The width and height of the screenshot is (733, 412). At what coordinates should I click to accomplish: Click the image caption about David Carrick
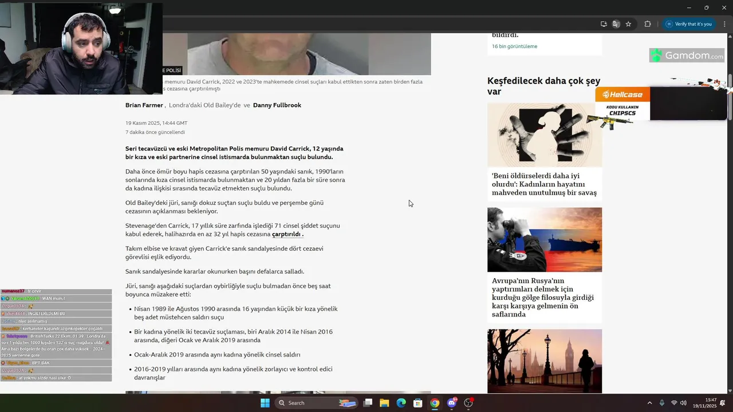click(293, 85)
